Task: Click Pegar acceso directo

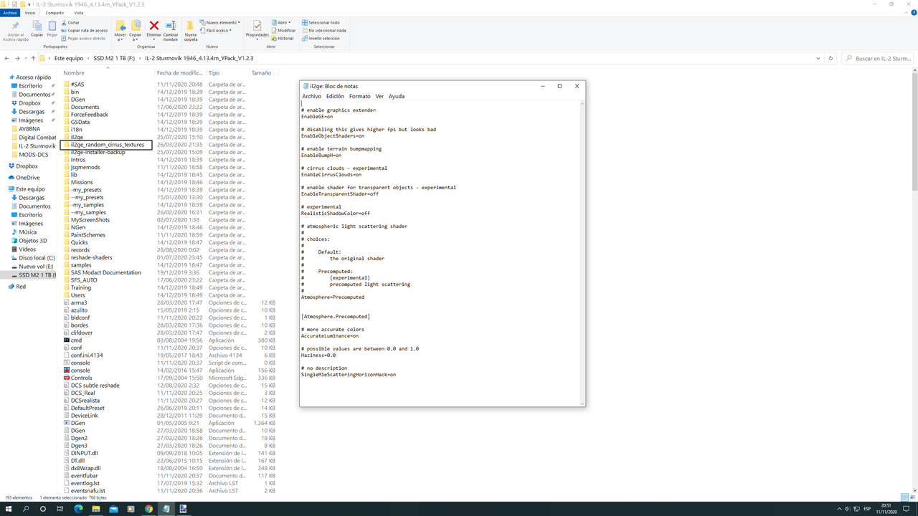Action: click(84, 39)
